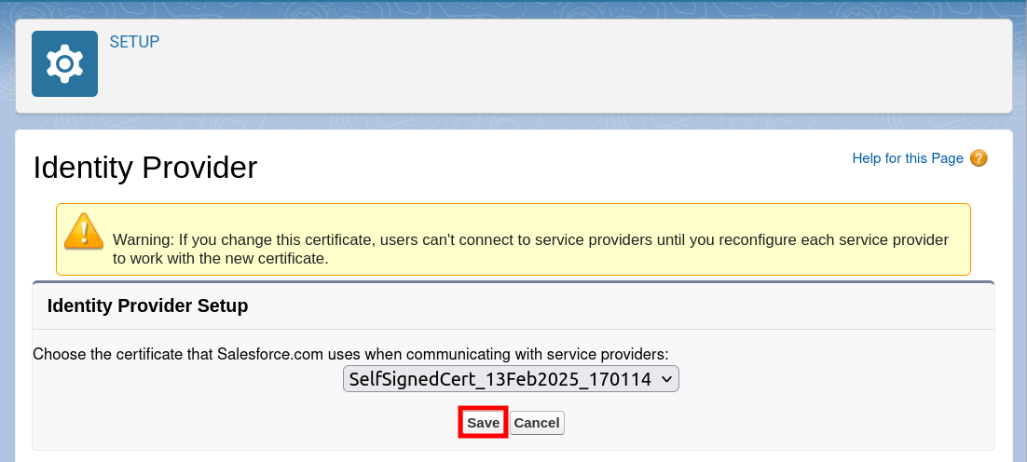The image size is (1027, 462).
Task: Open the Help for this Page link
Action: click(x=907, y=158)
